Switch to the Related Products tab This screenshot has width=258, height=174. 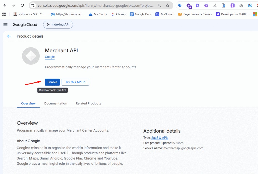[88, 103]
